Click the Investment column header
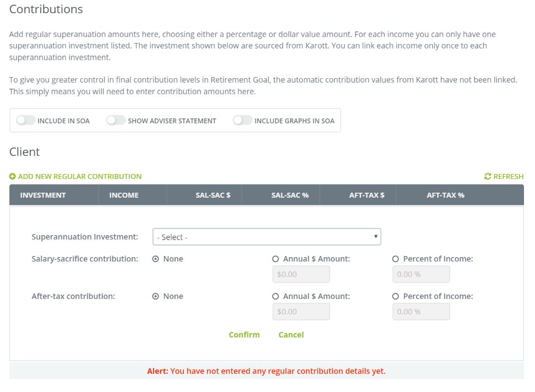 point(43,195)
